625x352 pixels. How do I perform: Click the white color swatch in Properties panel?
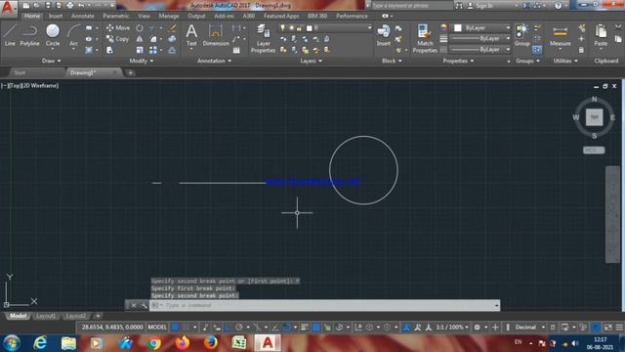[x=458, y=28]
